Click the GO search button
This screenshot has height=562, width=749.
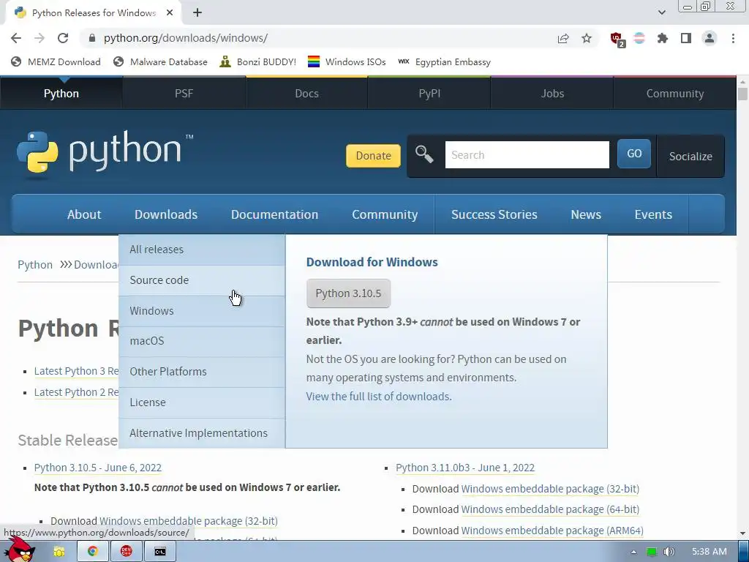[634, 154]
